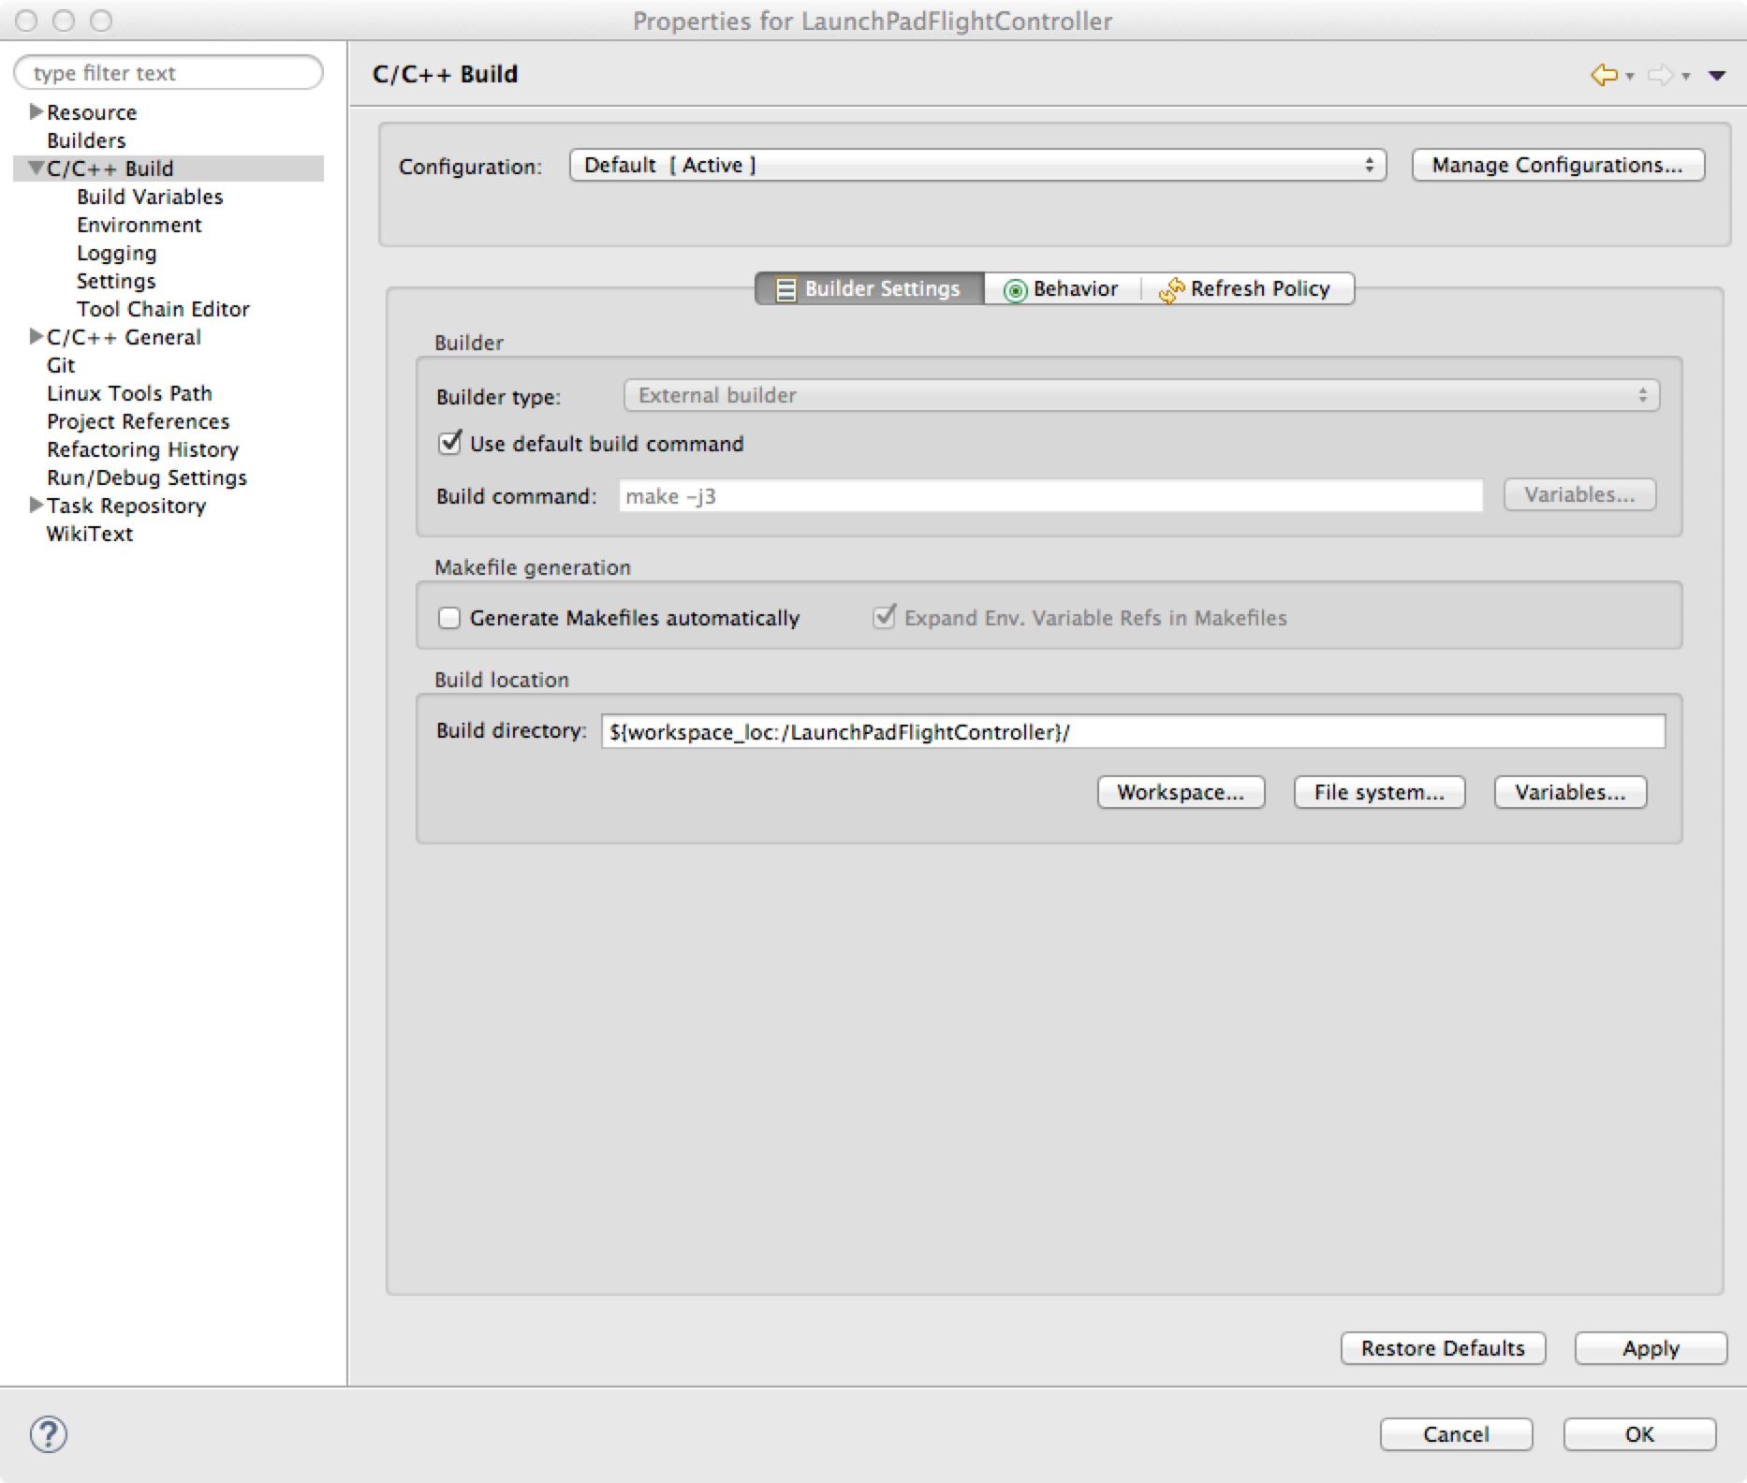Open the Configuration dropdown
The image size is (1747, 1483).
(x=977, y=165)
